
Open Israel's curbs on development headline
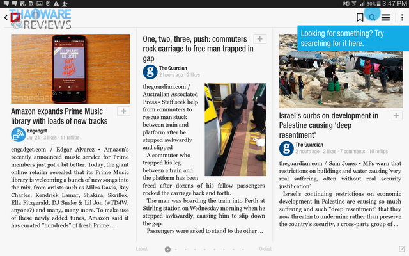(x=328, y=125)
